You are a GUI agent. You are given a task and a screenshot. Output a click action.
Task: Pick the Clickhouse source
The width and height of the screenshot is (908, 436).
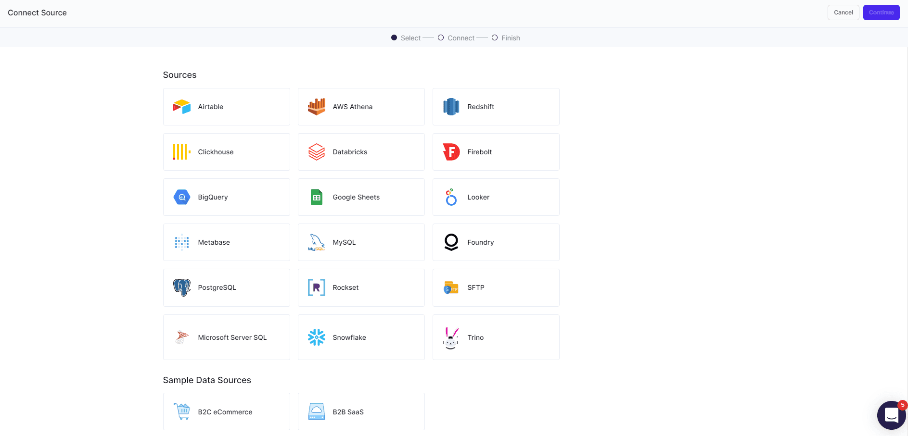[x=226, y=151]
